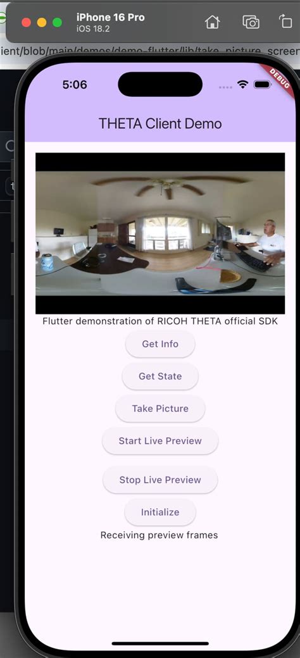Tap the Get State button

point(160,376)
